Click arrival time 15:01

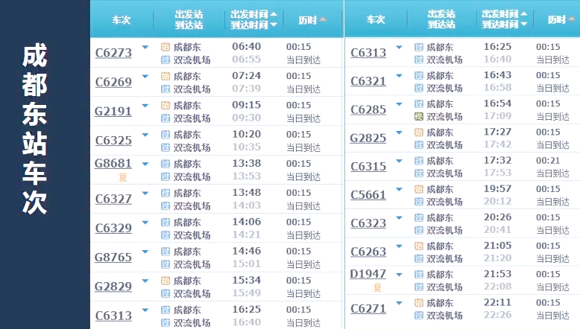(246, 263)
